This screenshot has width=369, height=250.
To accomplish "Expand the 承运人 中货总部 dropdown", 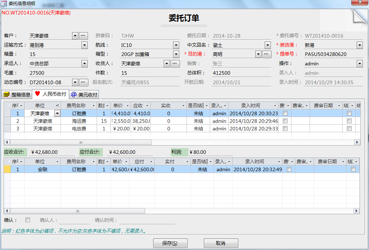I will (x=84, y=64).
